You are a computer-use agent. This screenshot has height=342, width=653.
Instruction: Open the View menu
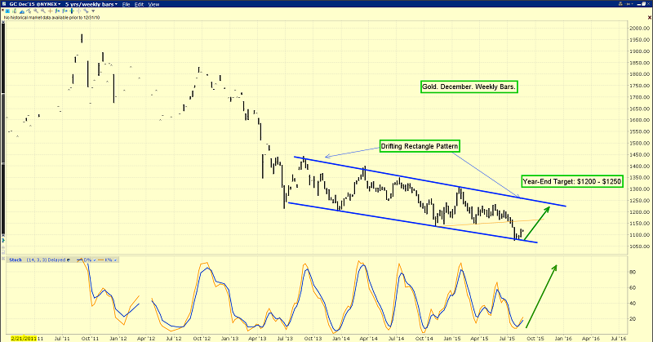154,4
